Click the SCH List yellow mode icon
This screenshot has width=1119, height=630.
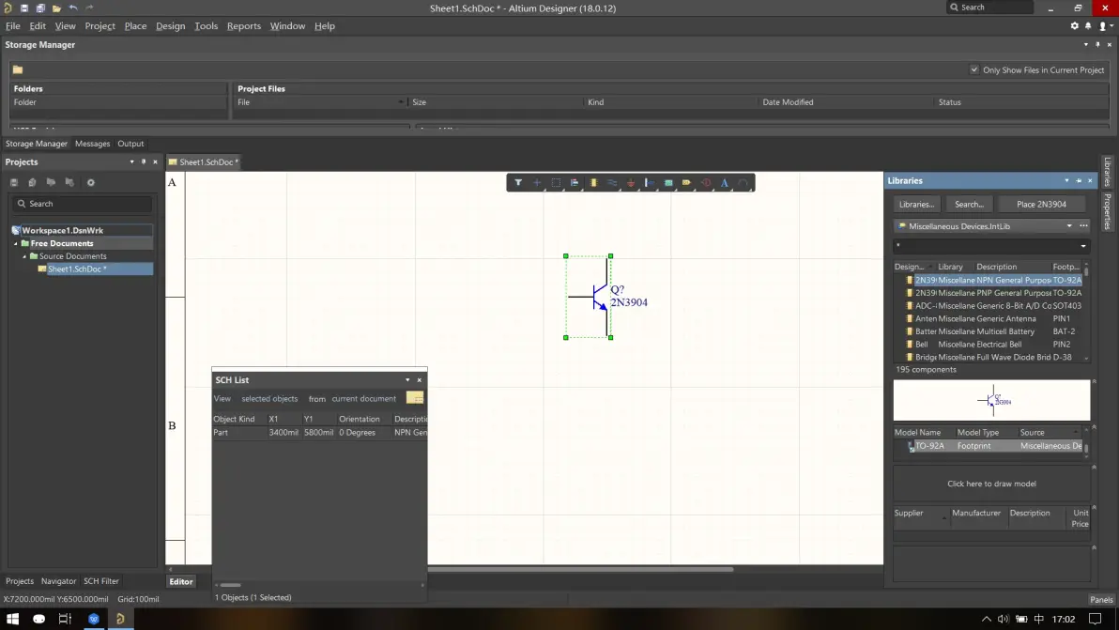pos(415,398)
